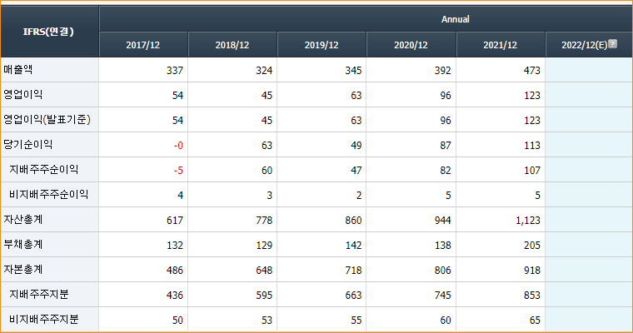Select the 자본총계 row label

pyautogui.click(x=23, y=270)
